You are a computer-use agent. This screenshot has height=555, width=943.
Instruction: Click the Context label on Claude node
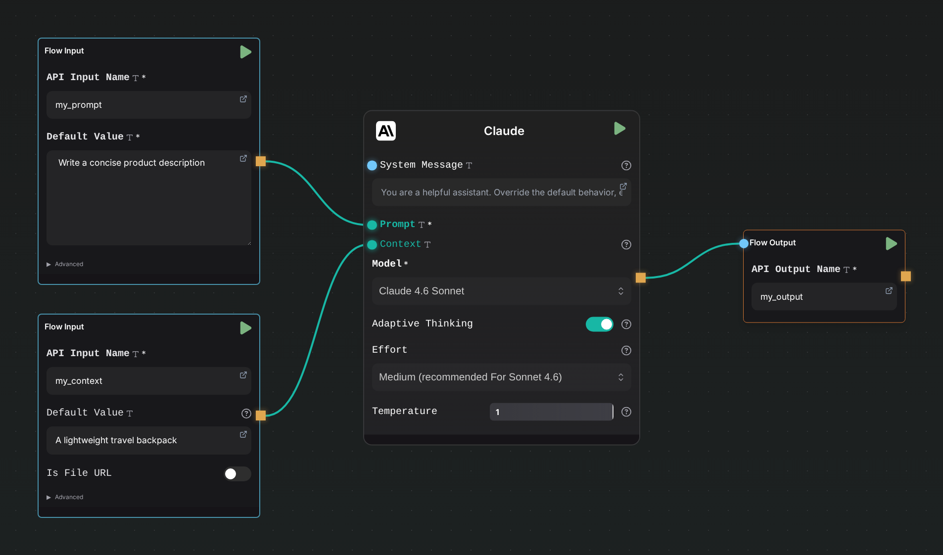pos(400,244)
